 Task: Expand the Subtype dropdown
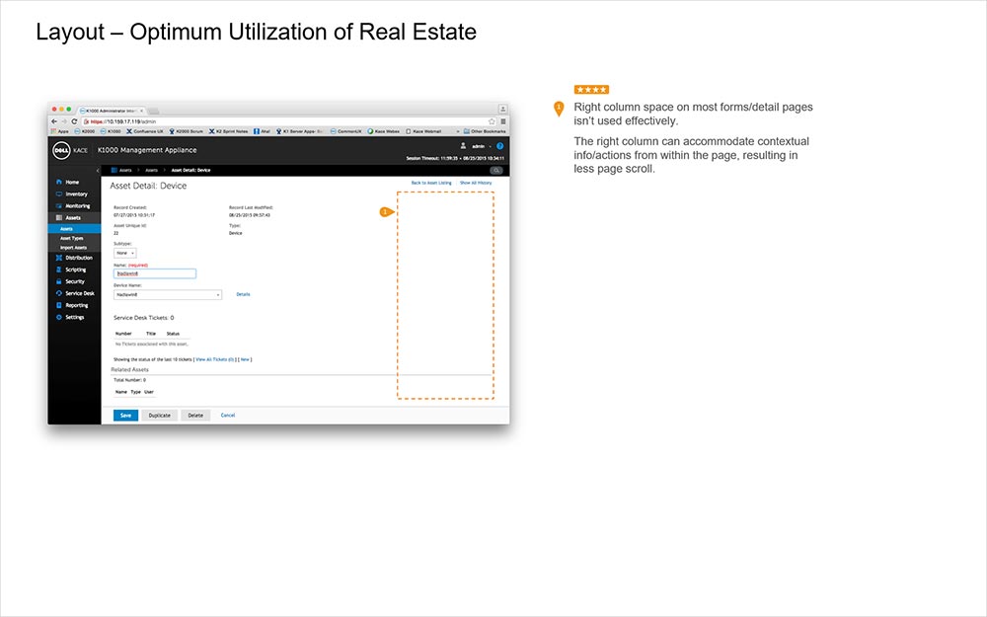click(125, 253)
